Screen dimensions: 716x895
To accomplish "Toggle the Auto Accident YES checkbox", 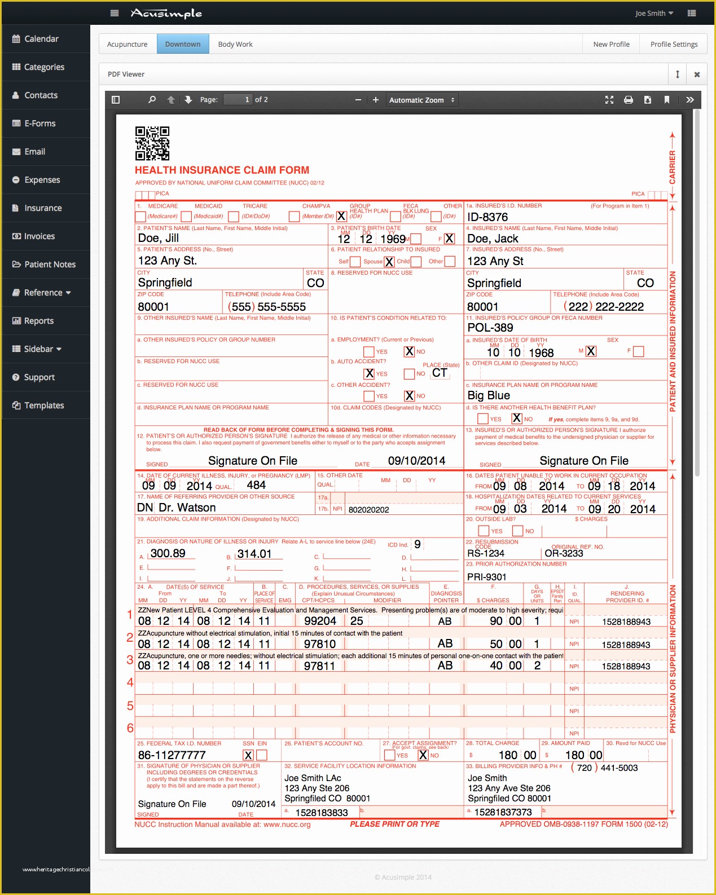I will point(369,373).
